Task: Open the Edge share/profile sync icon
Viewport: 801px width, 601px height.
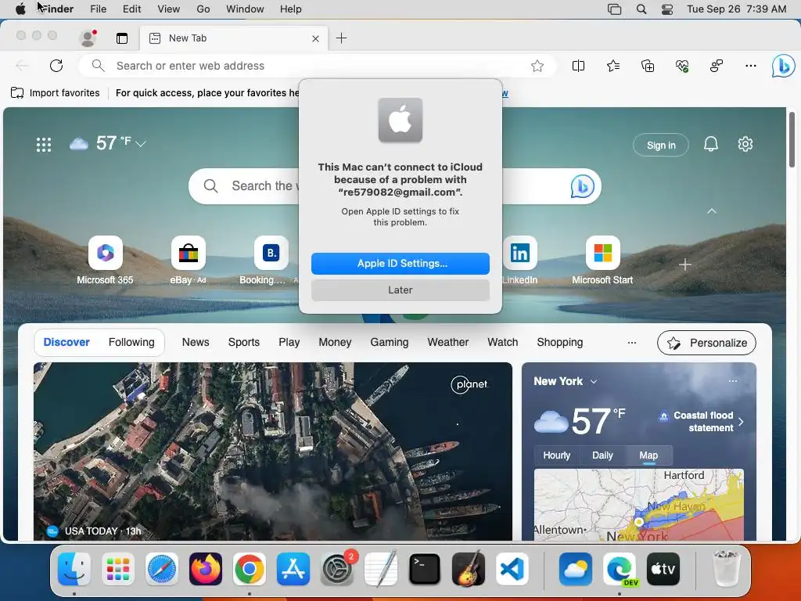Action: click(717, 66)
